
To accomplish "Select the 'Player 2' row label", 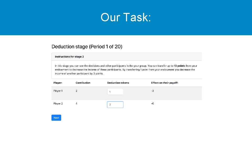I will (58, 104).
